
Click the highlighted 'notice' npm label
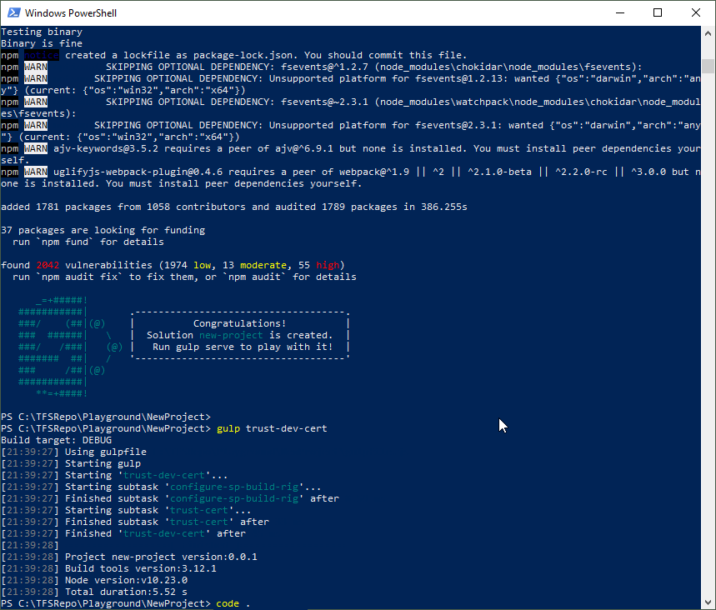click(x=42, y=55)
